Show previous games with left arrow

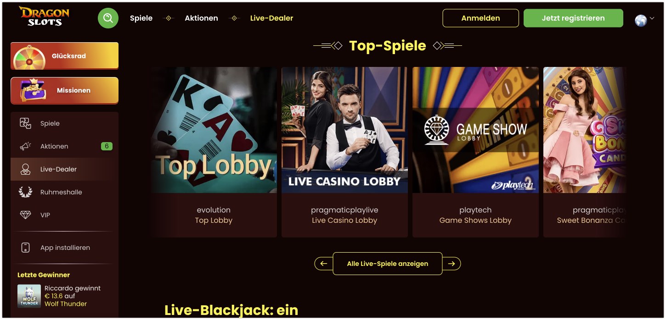[x=323, y=264]
